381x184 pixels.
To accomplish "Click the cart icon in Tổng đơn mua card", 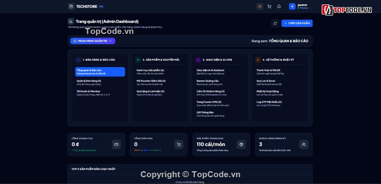I will (x=179, y=144).
